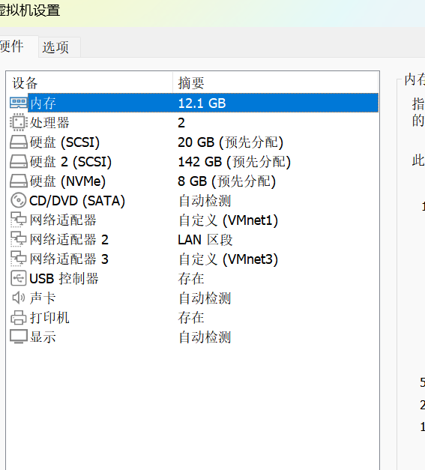Screen dimensions: 425x470
Task: Click the 12.1 GB memory summary
Action: pyautogui.click(x=202, y=103)
